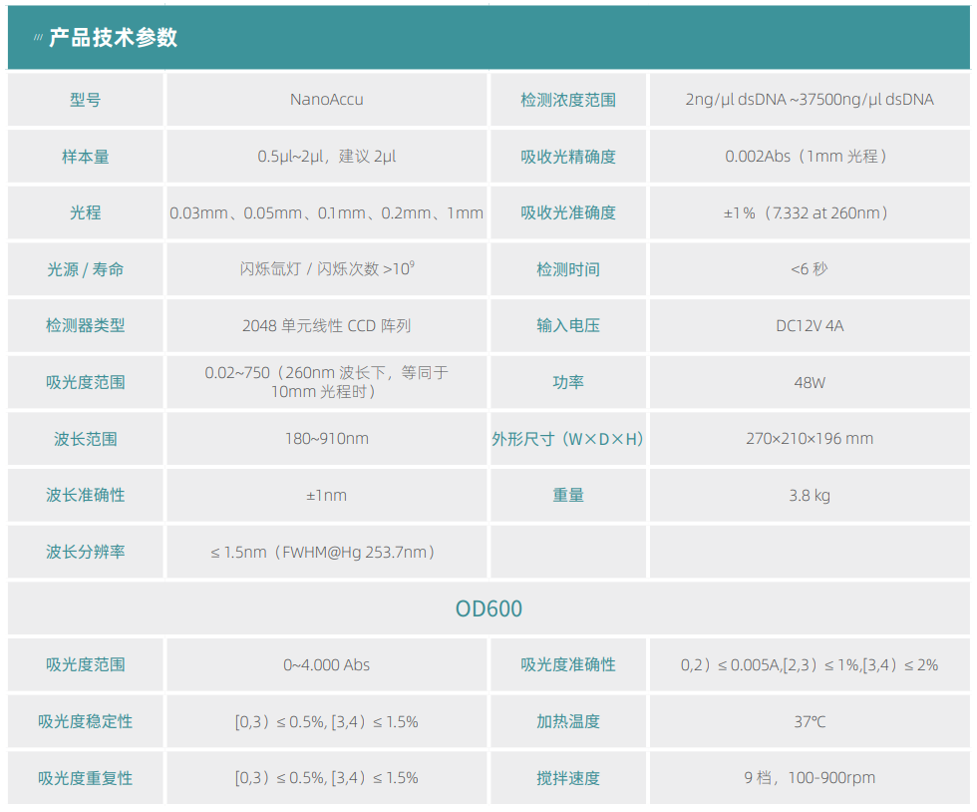
Task: Click the DC12V 4A value
Action: pyautogui.click(x=810, y=326)
